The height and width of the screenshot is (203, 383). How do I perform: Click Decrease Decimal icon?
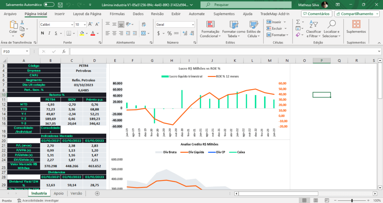pos(192,33)
